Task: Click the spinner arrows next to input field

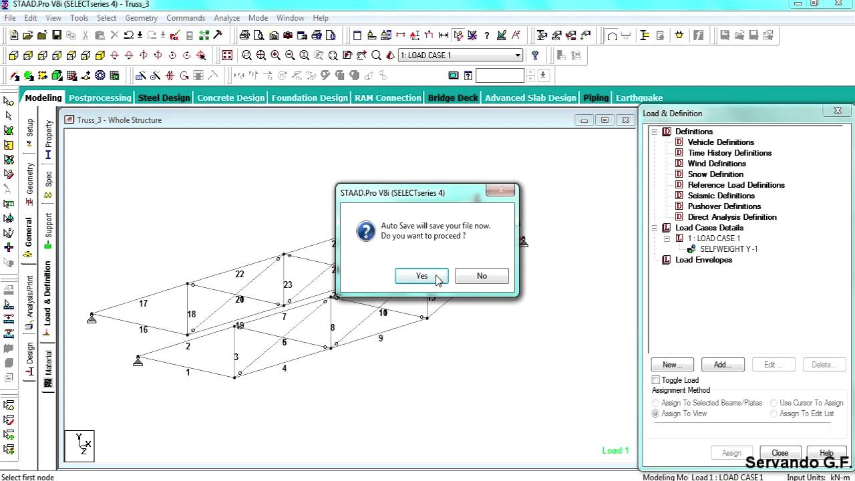Action: pos(530,75)
